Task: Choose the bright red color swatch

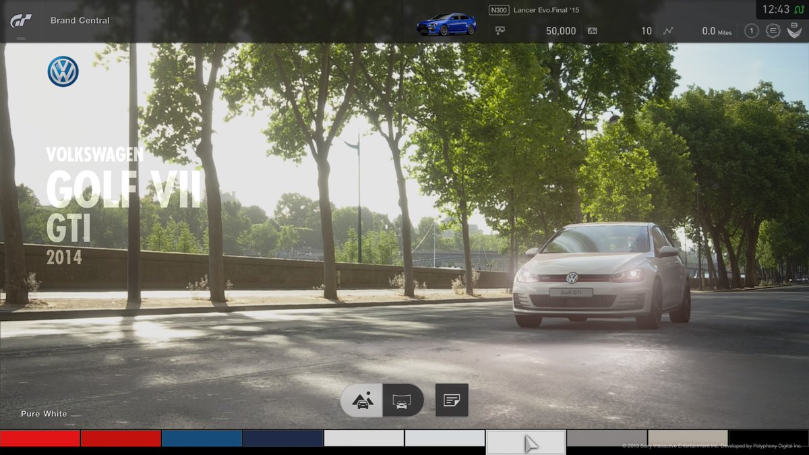Action: [x=40, y=438]
